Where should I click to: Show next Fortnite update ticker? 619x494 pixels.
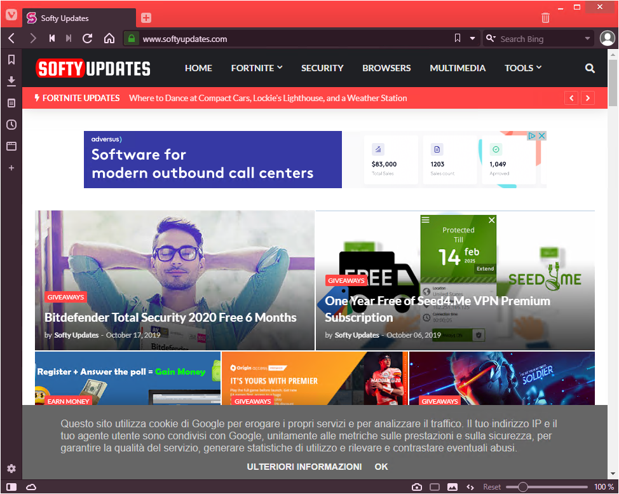[588, 98]
